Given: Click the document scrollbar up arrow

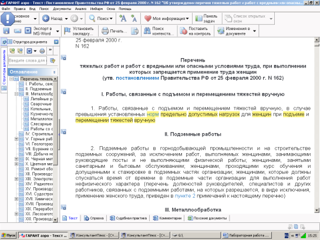Looking at the screenshot, I should tap(316, 39).
